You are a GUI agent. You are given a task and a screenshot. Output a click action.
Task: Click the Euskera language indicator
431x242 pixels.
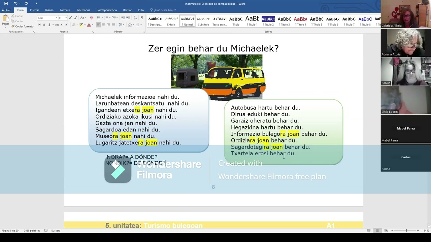click(56, 231)
